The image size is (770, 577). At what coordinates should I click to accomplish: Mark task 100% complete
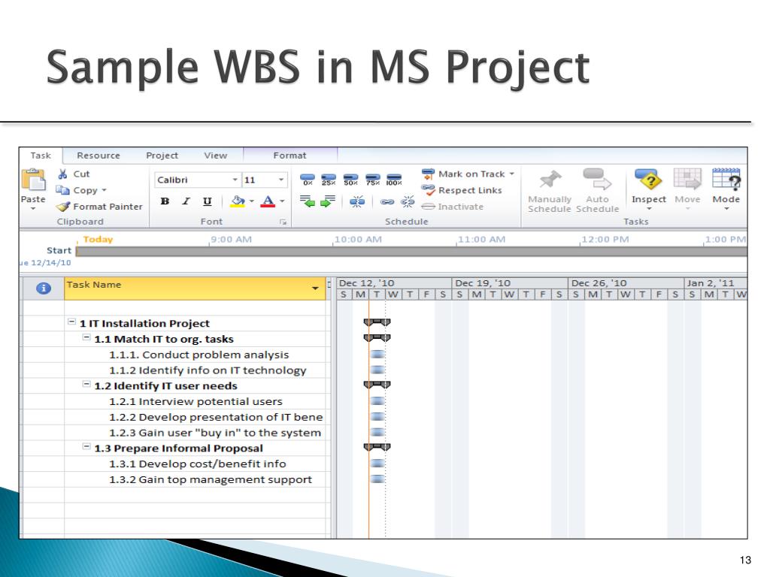(x=394, y=179)
